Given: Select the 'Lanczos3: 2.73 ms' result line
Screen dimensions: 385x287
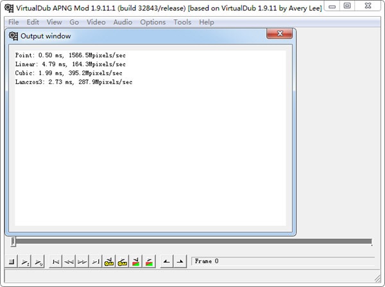Looking at the screenshot, I should click(x=74, y=82).
